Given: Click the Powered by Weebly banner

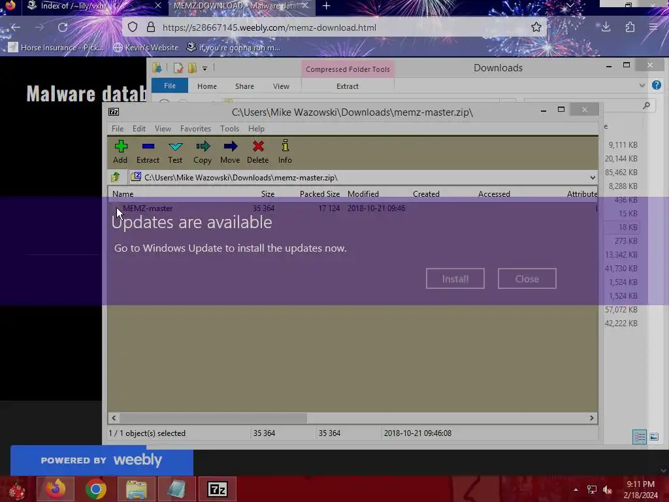Looking at the screenshot, I should coord(101,460).
